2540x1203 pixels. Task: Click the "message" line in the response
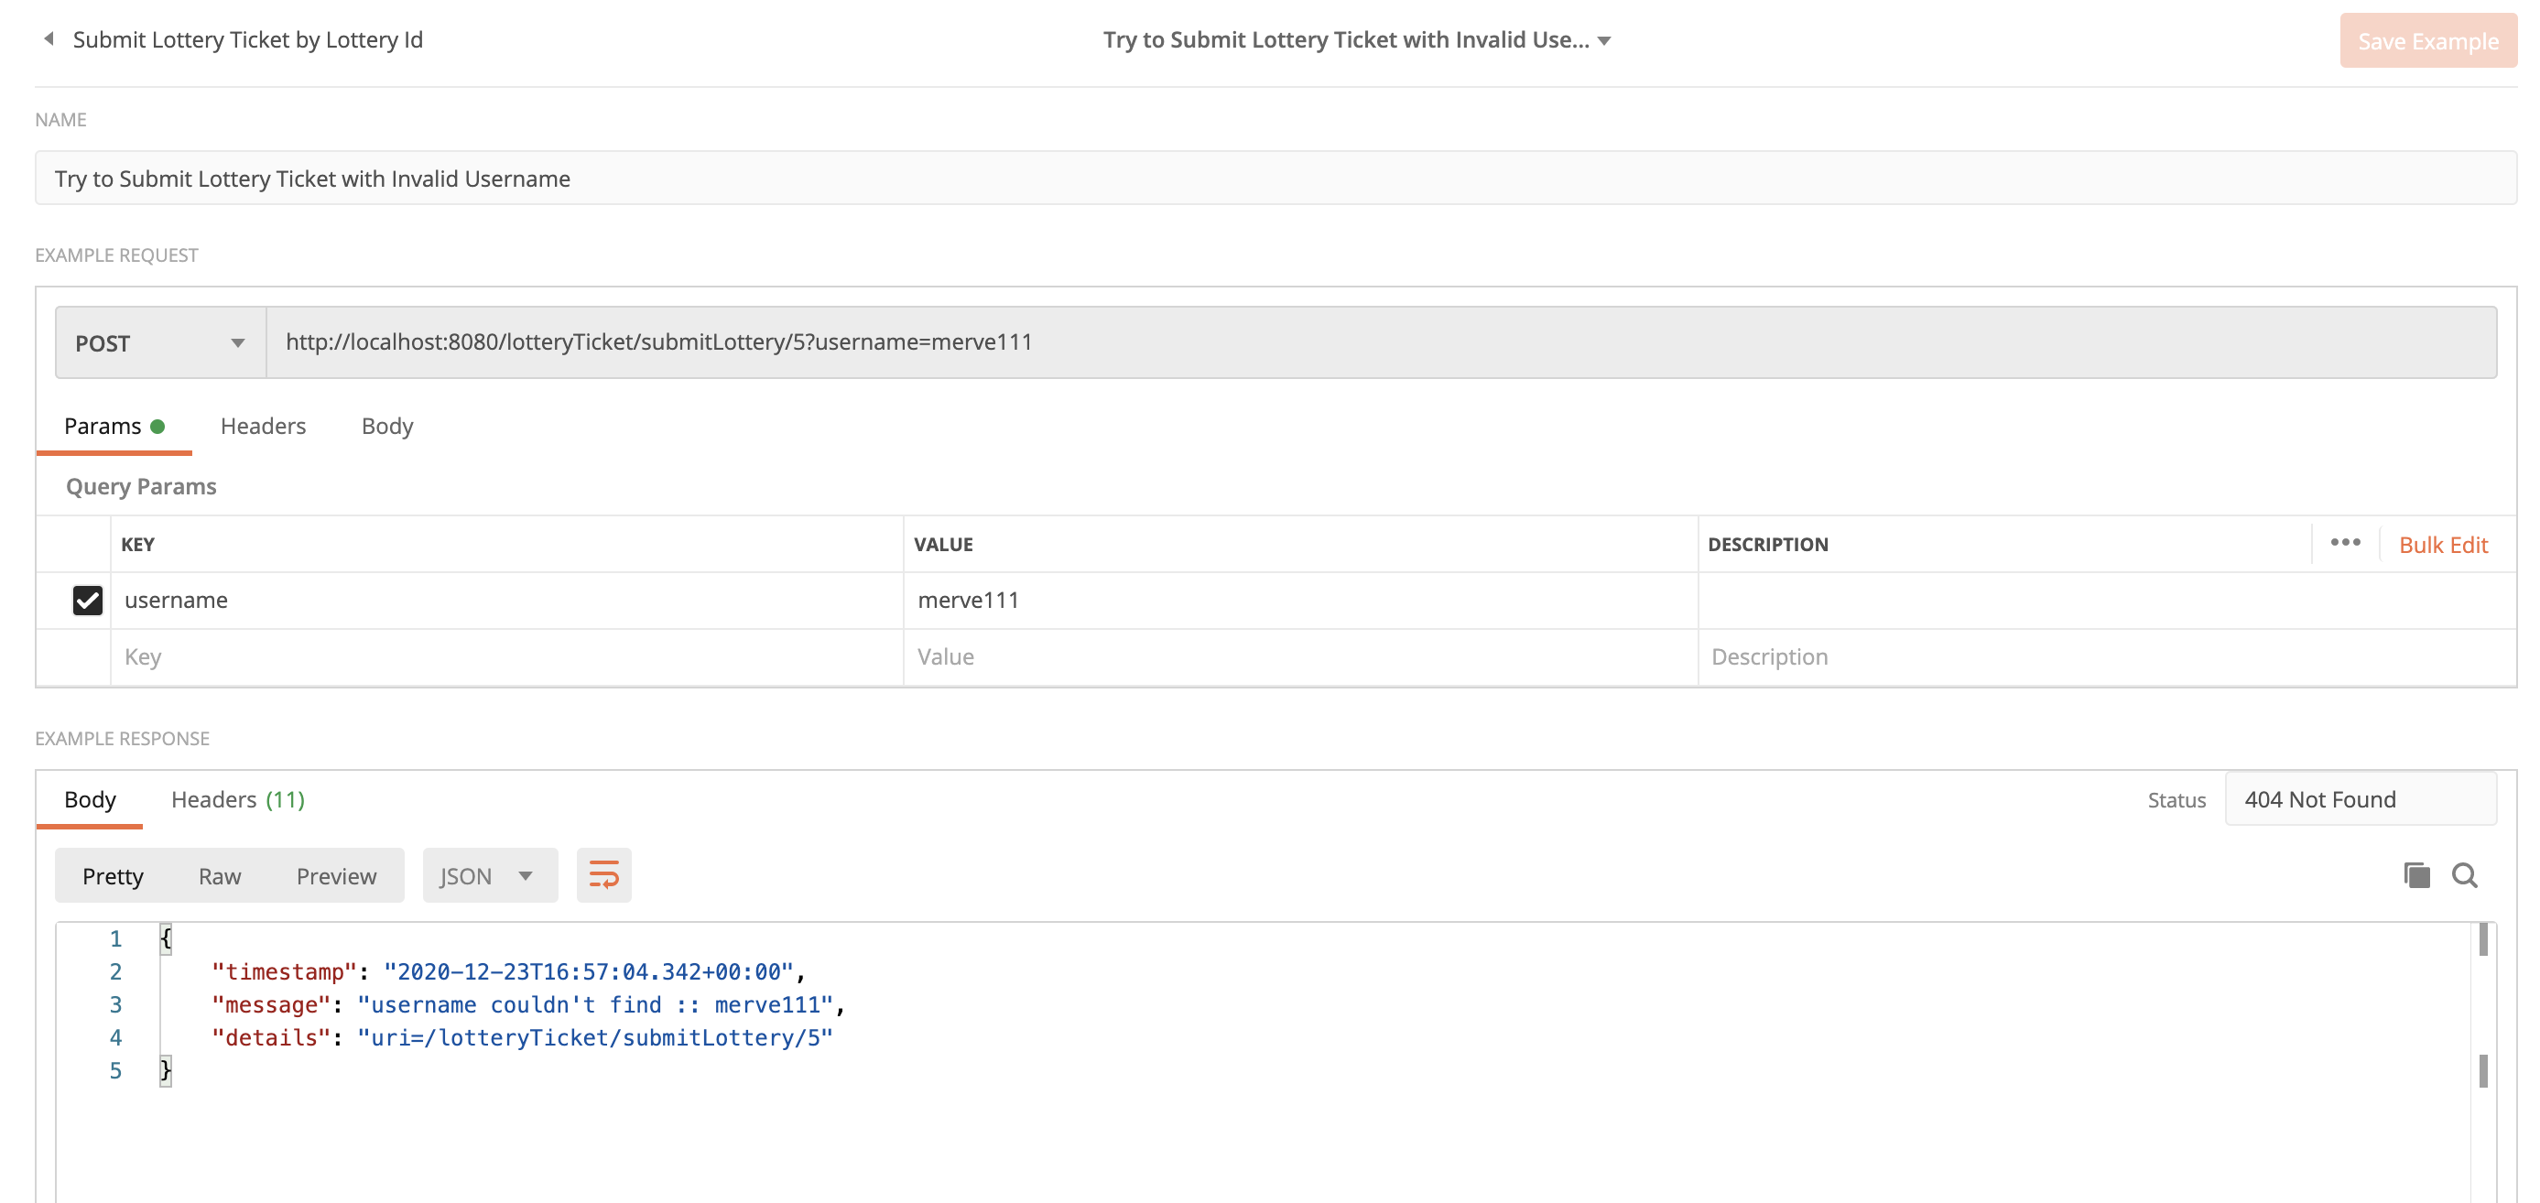pyautogui.click(x=528, y=1005)
